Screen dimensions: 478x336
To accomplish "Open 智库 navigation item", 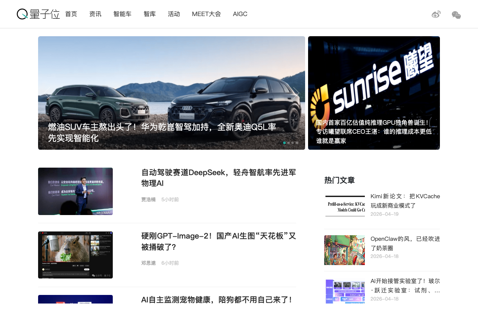I will 150,14.
